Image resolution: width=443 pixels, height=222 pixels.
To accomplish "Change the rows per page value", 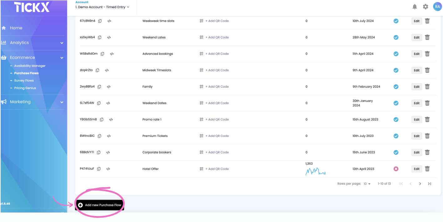I will [x=367, y=184].
